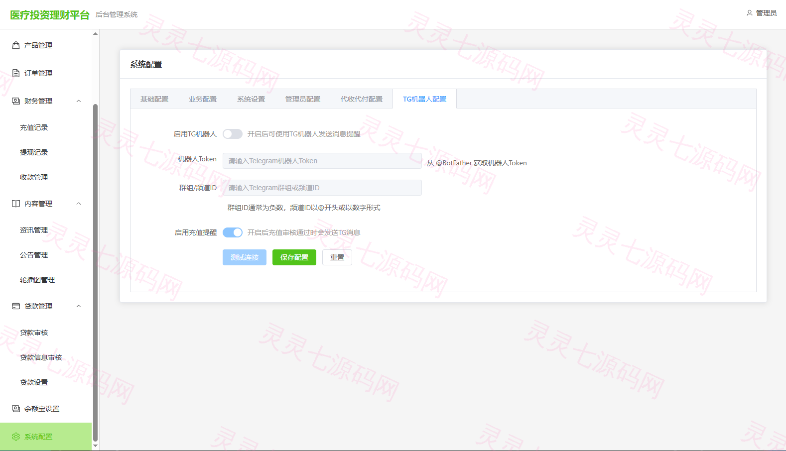Open 提现记录 in the sidebar

(x=34, y=152)
